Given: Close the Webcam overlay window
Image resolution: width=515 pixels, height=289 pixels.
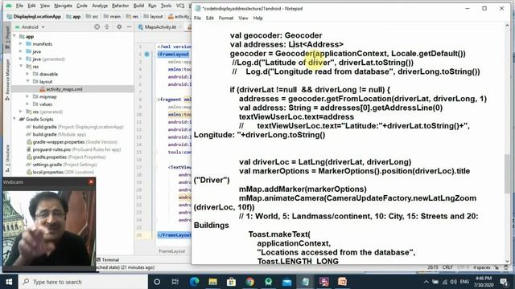Looking at the screenshot, I should pyautogui.click(x=91, y=182).
